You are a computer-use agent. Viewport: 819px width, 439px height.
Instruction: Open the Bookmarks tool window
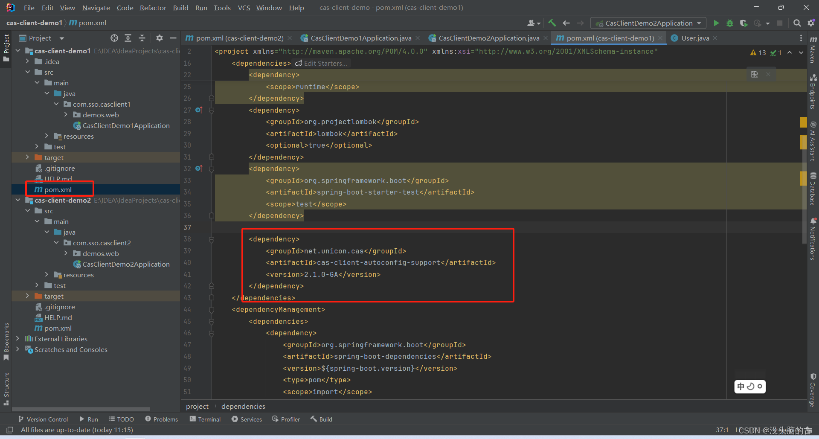tap(6, 341)
